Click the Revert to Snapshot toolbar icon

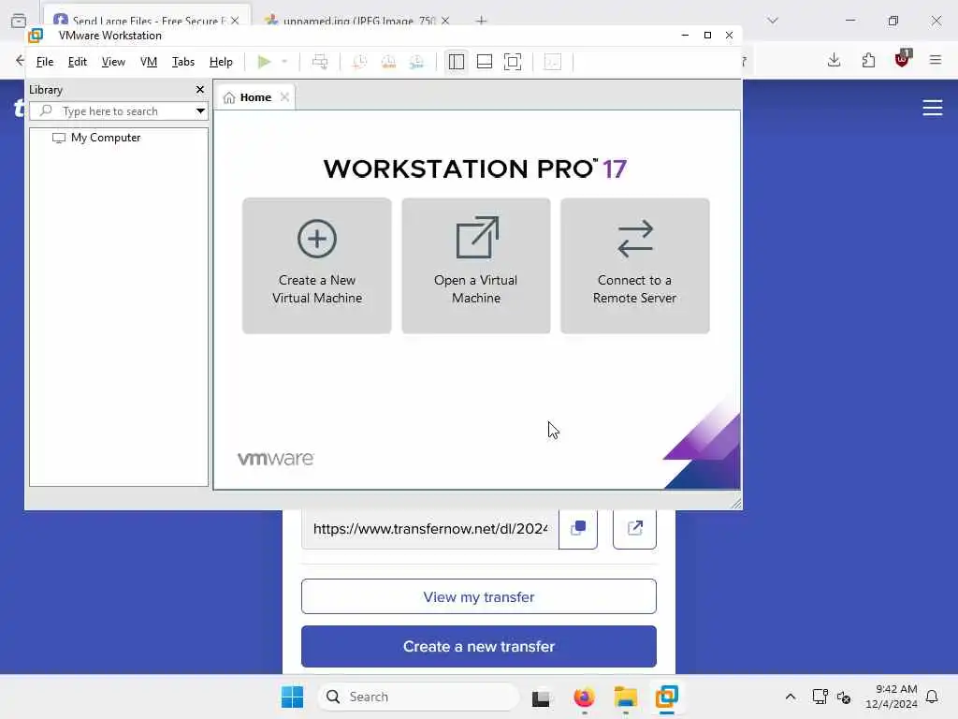pos(388,62)
